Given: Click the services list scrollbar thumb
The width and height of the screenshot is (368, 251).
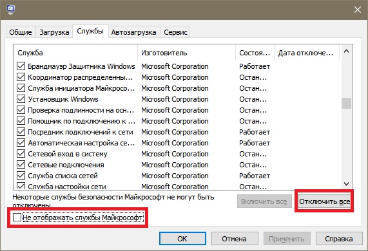Looking at the screenshot, I should point(346,104).
